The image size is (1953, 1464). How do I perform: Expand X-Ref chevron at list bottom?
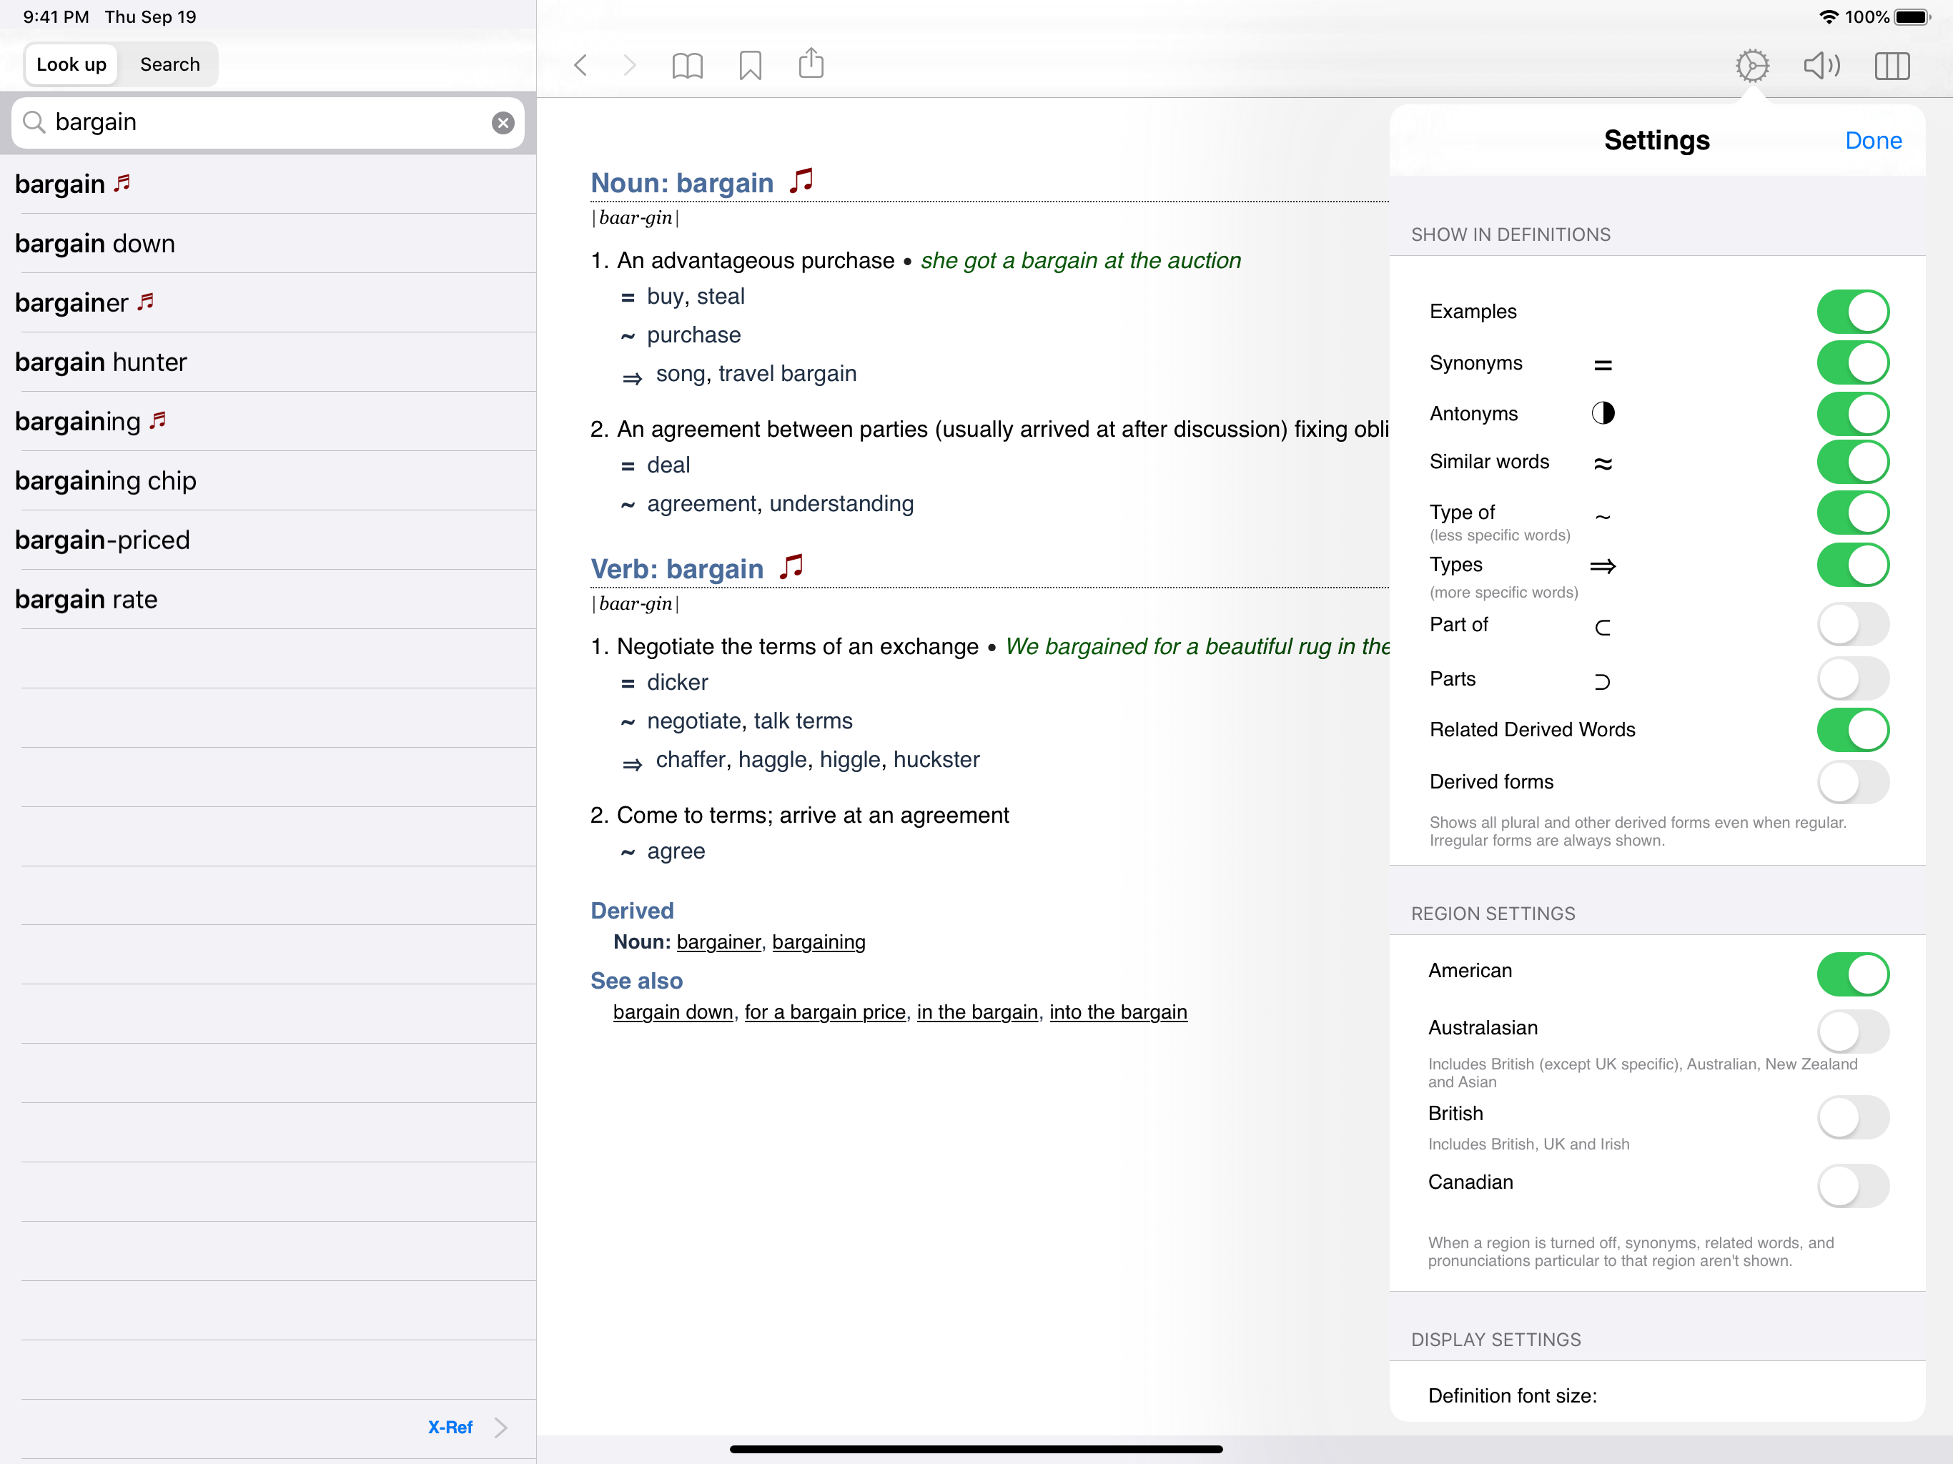[500, 1427]
